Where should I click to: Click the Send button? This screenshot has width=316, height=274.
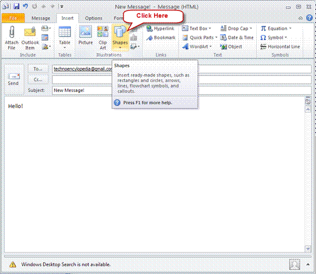(x=13, y=79)
